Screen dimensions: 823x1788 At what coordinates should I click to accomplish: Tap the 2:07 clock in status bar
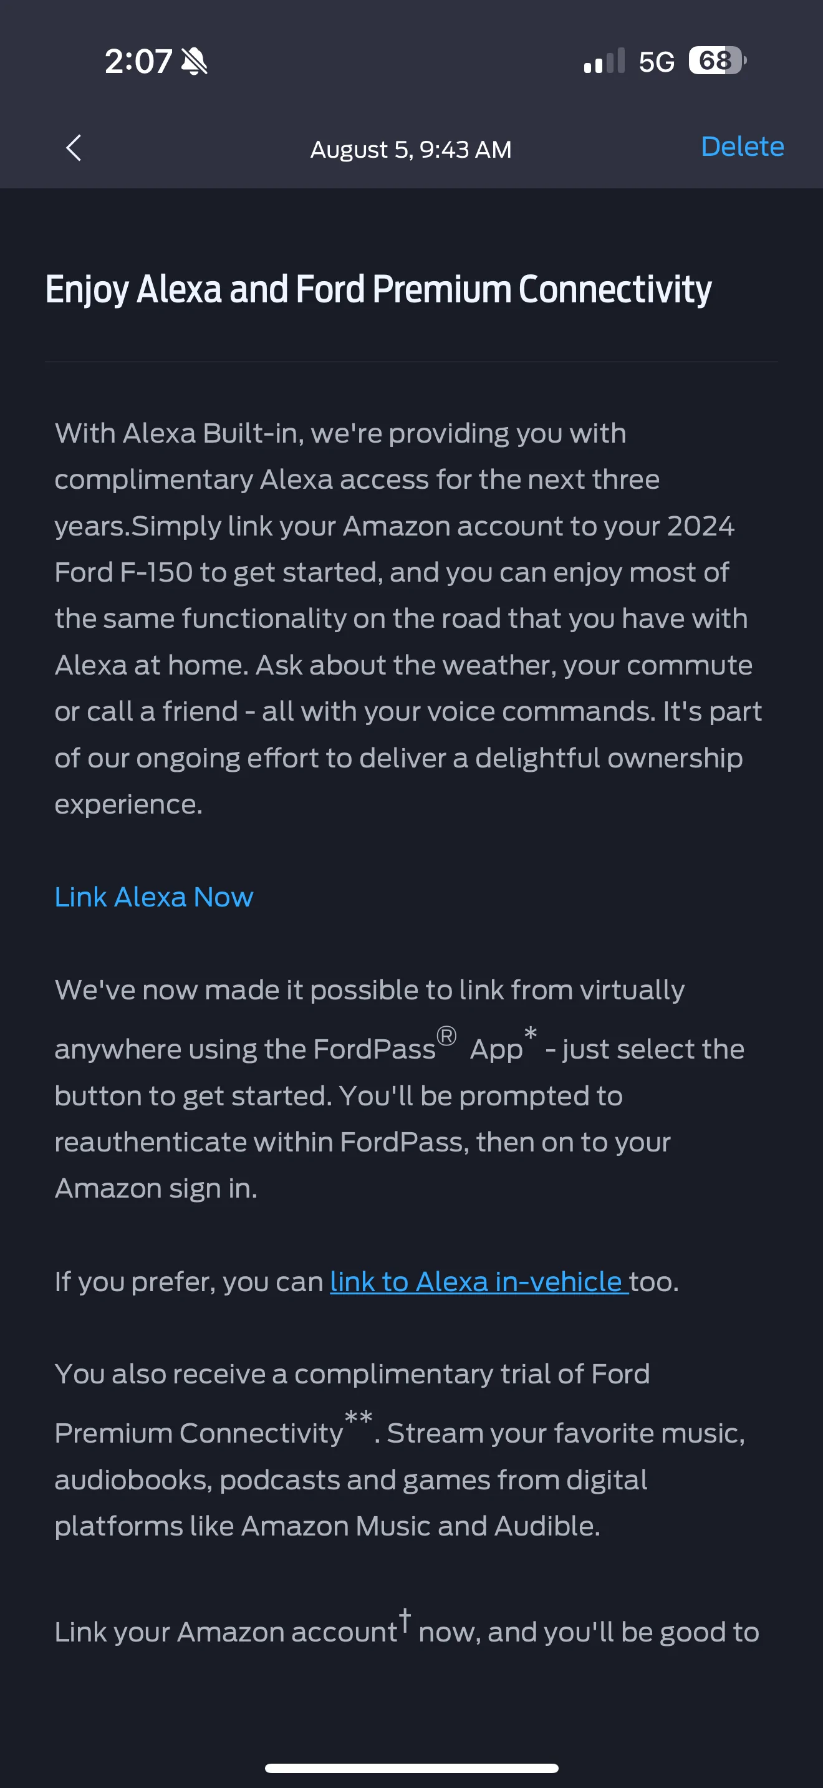tap(138, 61)
